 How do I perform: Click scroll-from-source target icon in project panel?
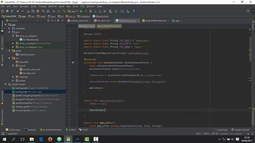48,21
